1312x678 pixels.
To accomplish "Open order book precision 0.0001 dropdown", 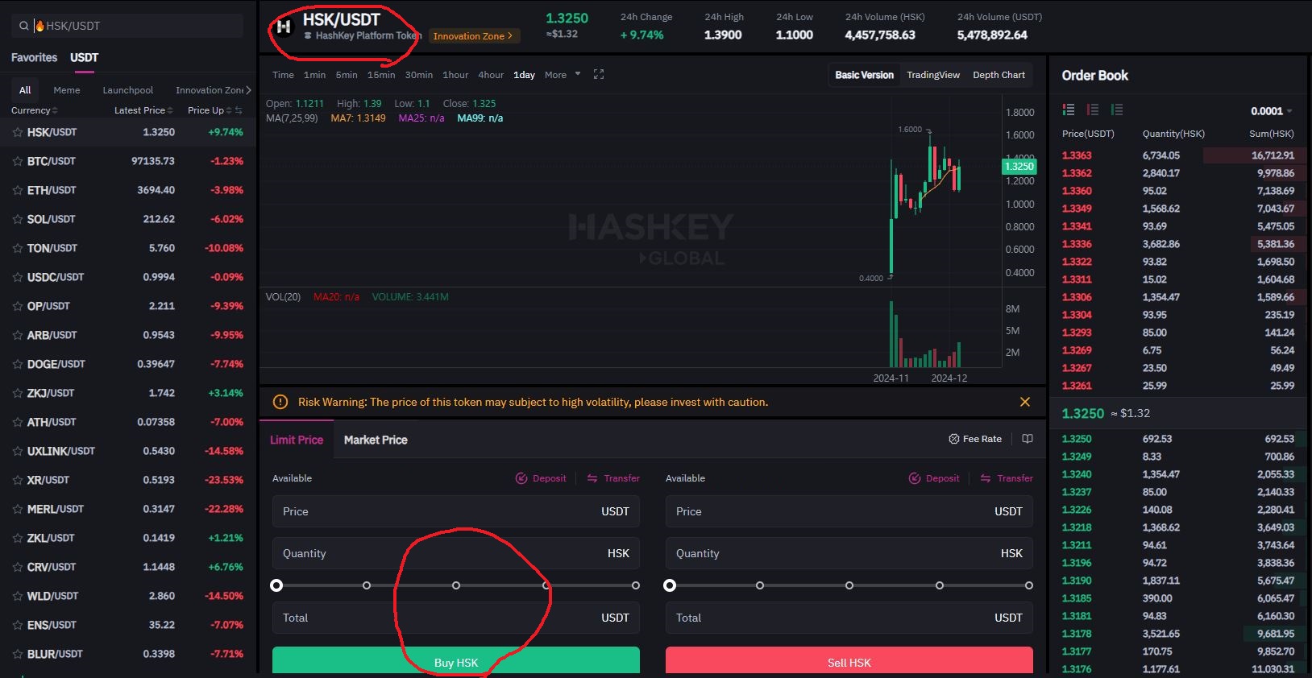I will tap(1272, 111).
